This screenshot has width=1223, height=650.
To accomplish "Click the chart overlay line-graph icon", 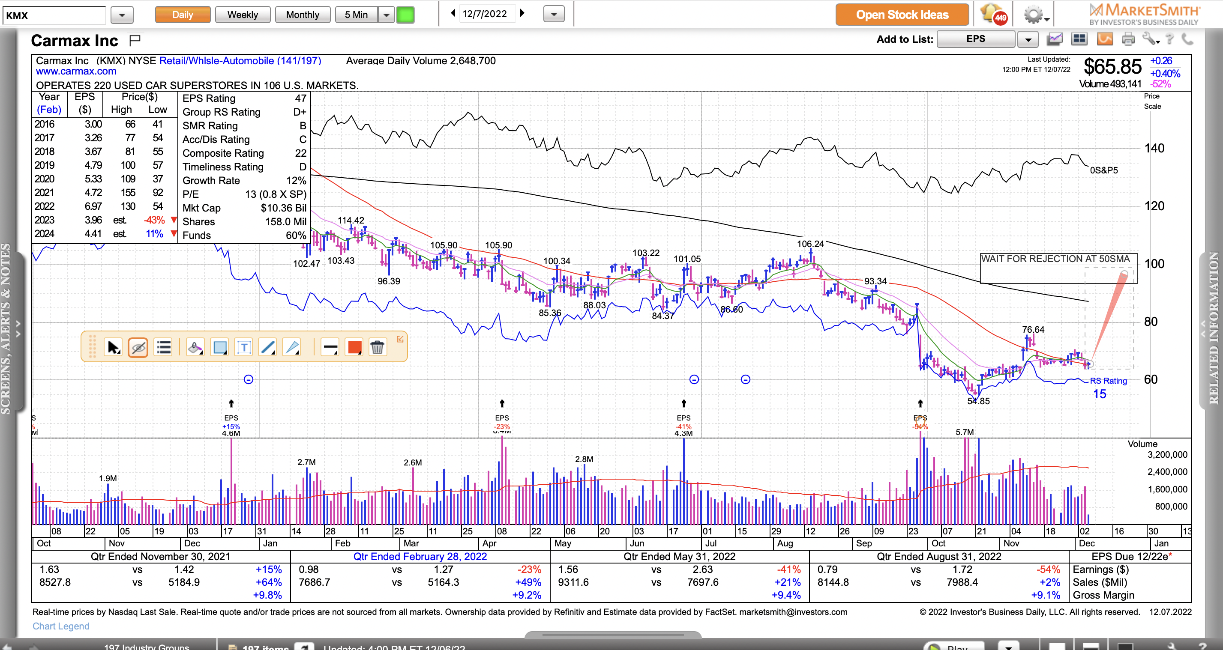I will [1055, 39].
